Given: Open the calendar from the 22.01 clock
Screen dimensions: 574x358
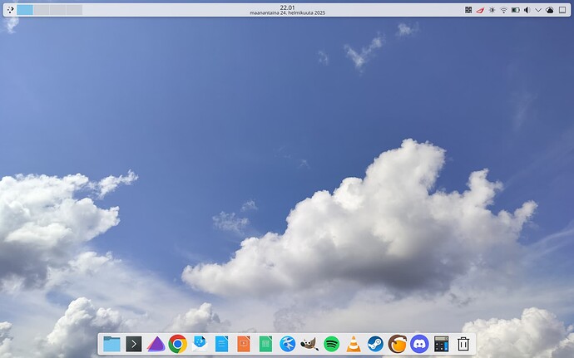Looking at the screenshot, I should 287,10.
